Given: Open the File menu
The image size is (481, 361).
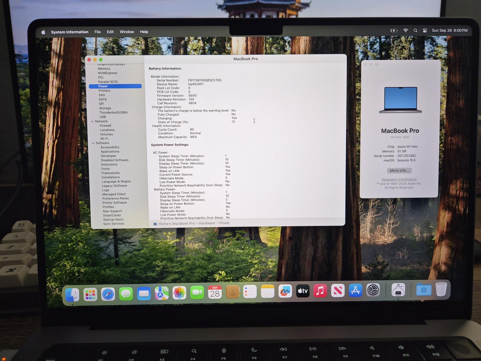Looking at the screenshot, I should coord(98,32).
